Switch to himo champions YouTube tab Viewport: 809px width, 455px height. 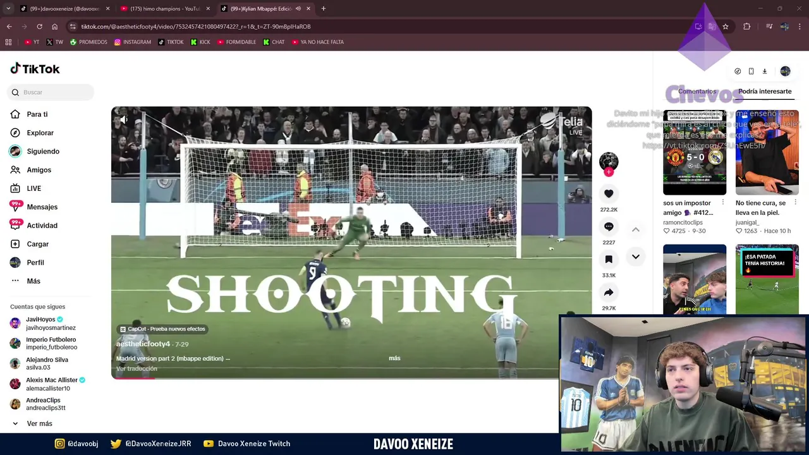click(164, 9)
